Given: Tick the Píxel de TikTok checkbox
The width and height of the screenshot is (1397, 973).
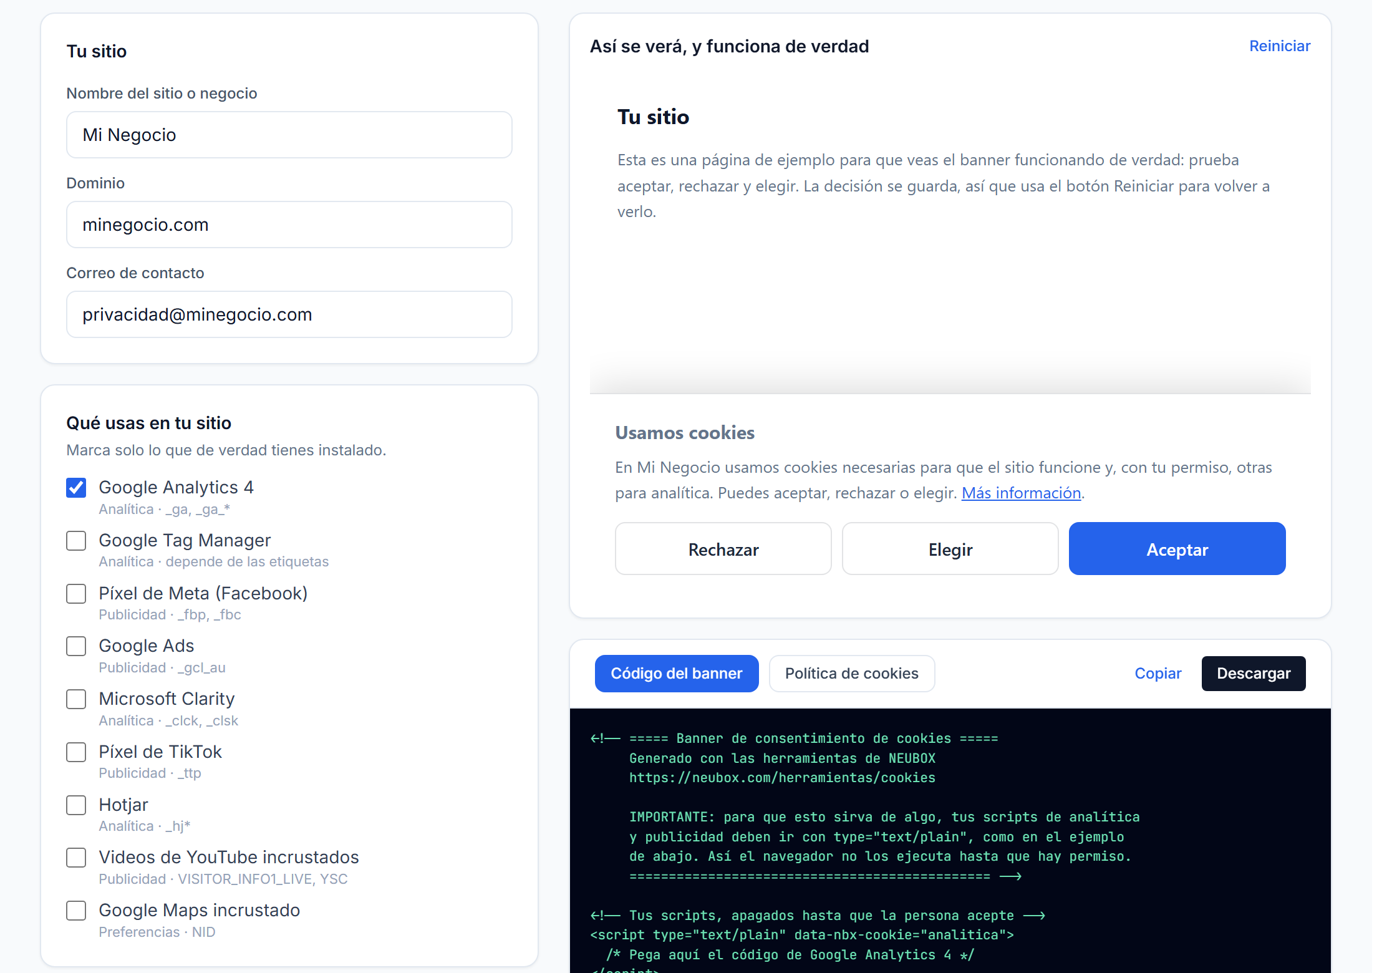Looking at the screenshot, I should [x=76, y=752].
